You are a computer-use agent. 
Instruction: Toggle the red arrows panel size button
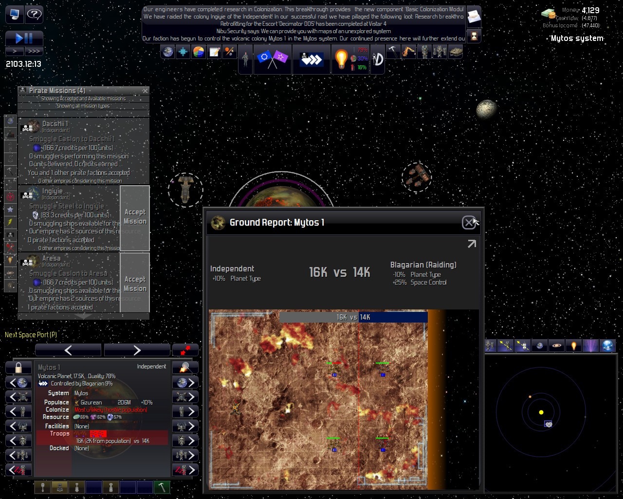185,350
